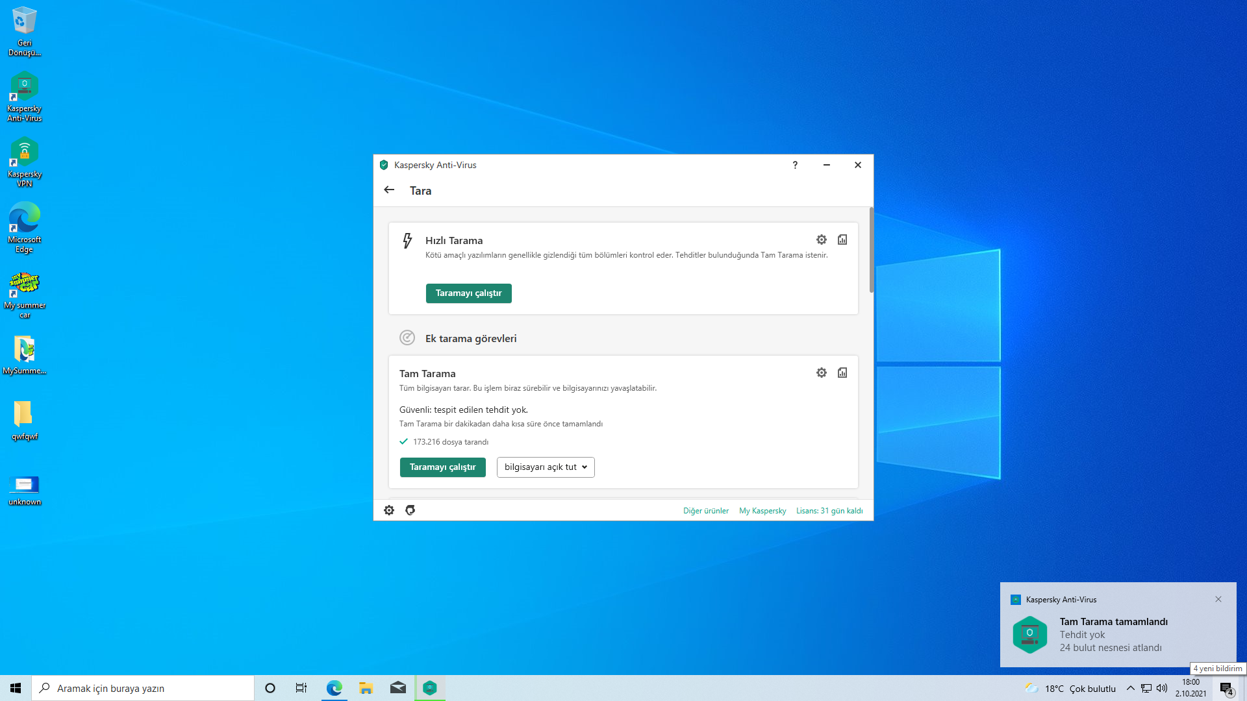This screenshot has width=1247, height=701.
Task: Open the 'Diğer ürünler' link
Action: point(705,511)
